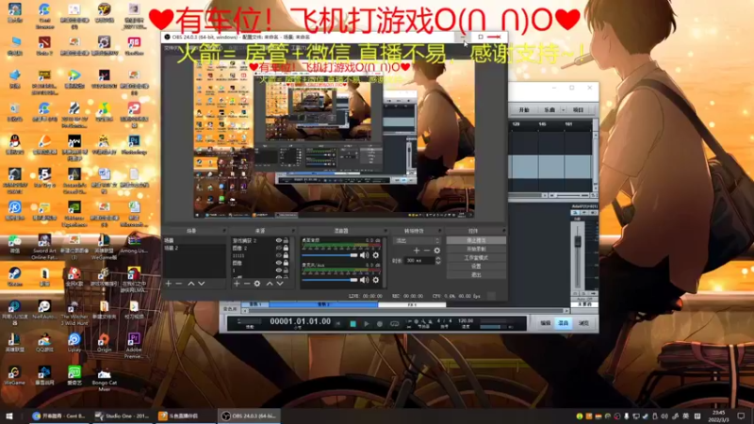The image size is (754, 424).
Task: Move the source up in Sources list
Action: pos(270,284)
